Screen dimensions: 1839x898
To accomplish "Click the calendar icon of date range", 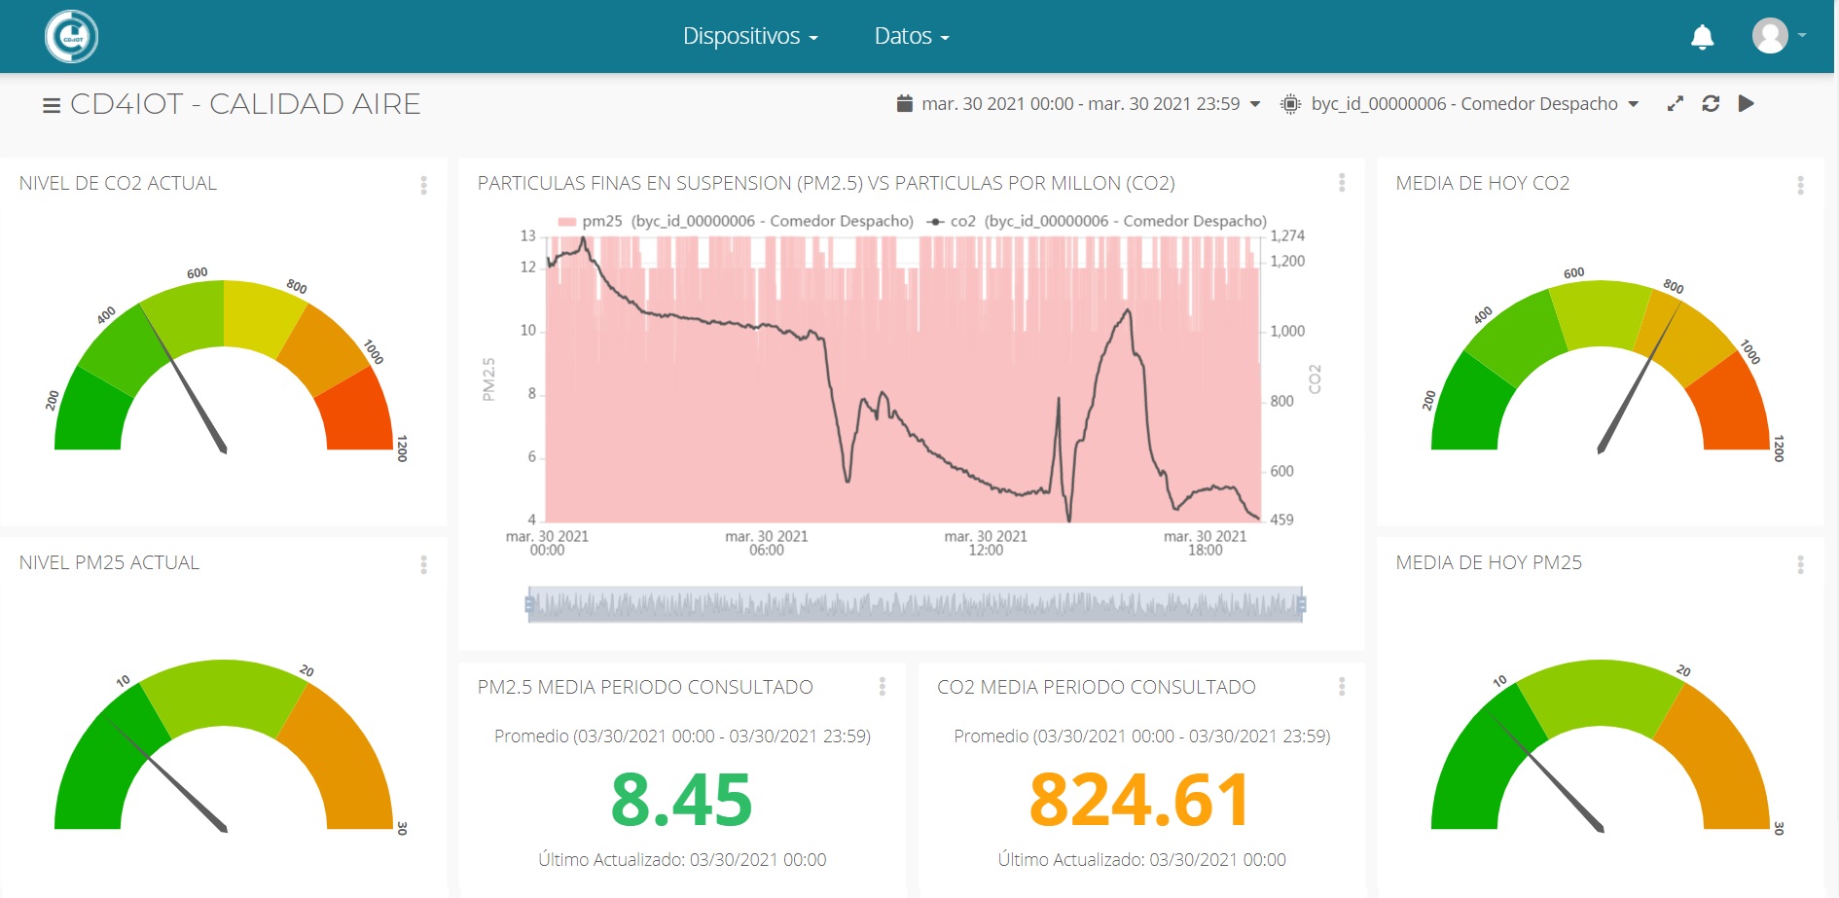I will coord(905,103).
